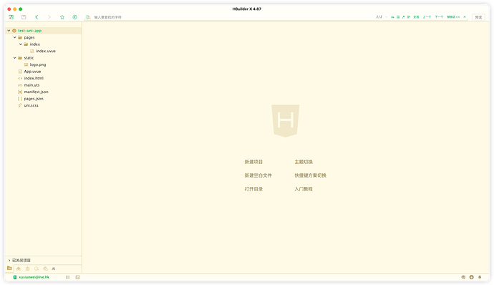Collapse the static folder arrow
This screenshot has width=494, height=285.
coord(14,58)
